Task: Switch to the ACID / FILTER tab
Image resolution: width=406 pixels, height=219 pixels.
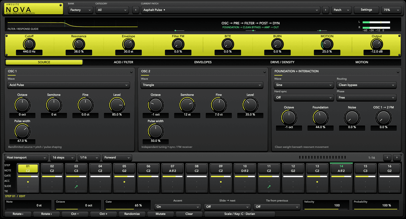Action: click(x=123, y=62)
